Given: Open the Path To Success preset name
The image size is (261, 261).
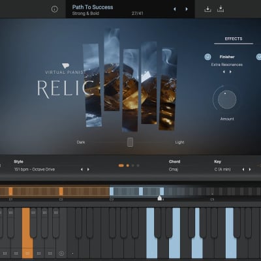Looking at the screenshot, I should coord(93,7).
